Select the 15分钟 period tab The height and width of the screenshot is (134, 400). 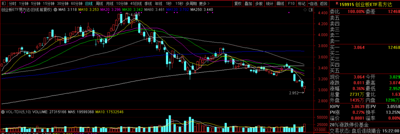point(49,4)
